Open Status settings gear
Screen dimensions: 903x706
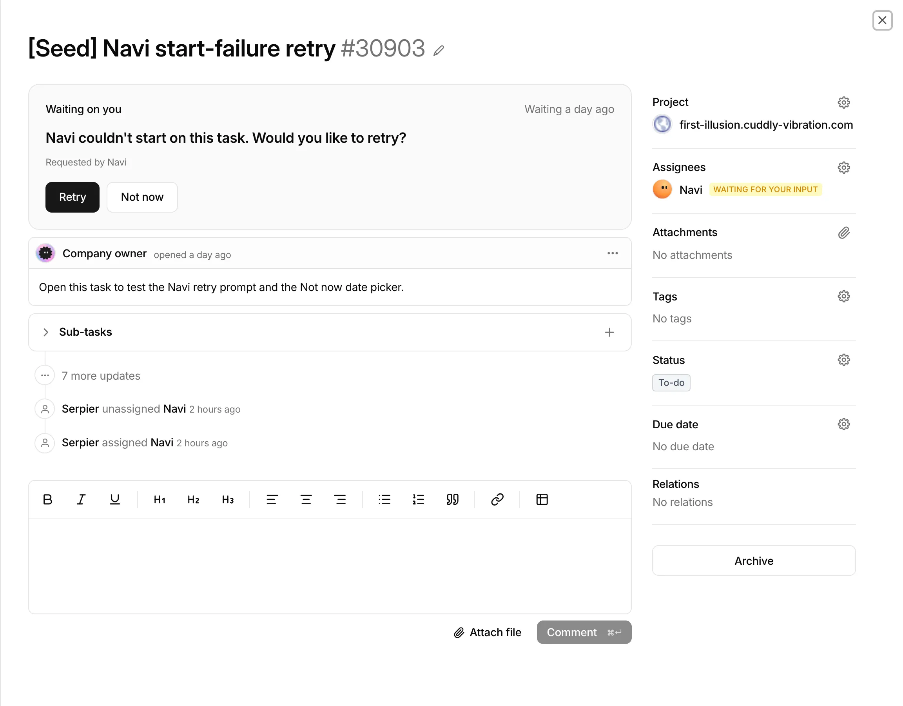click(x=844, y=360)
